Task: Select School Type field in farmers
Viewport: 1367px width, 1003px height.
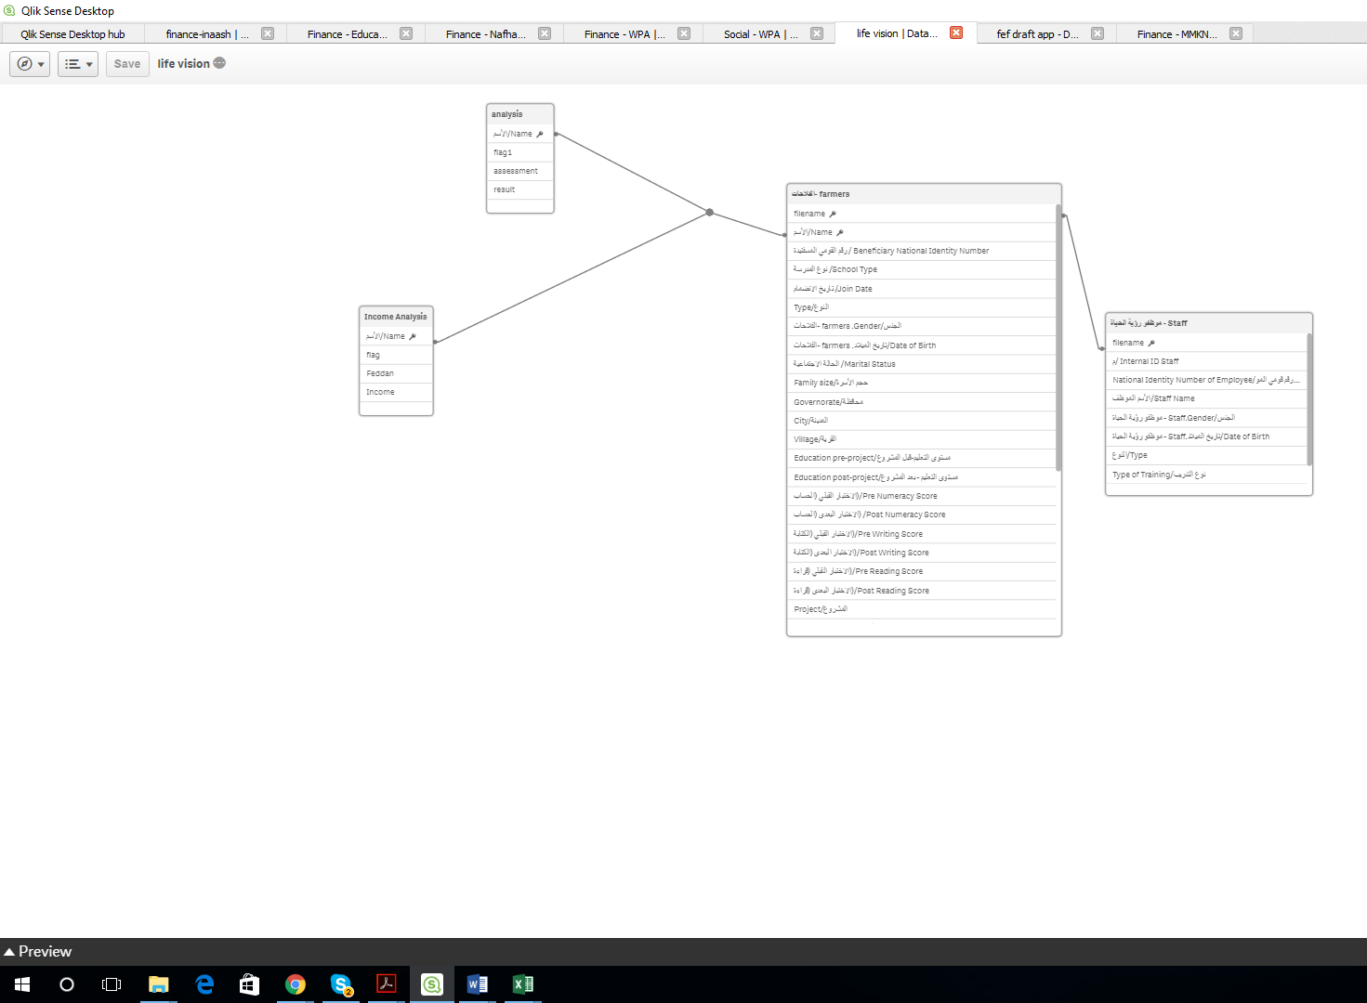Action: coord(922,269)
